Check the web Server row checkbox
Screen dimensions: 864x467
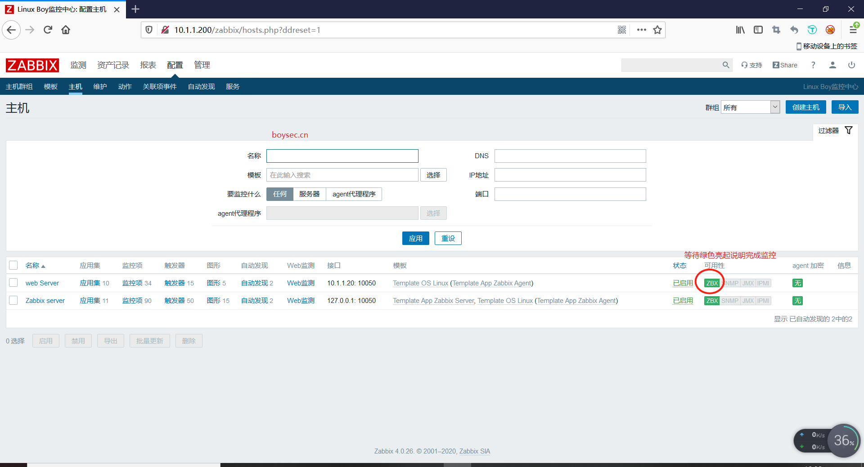(13, 283)
